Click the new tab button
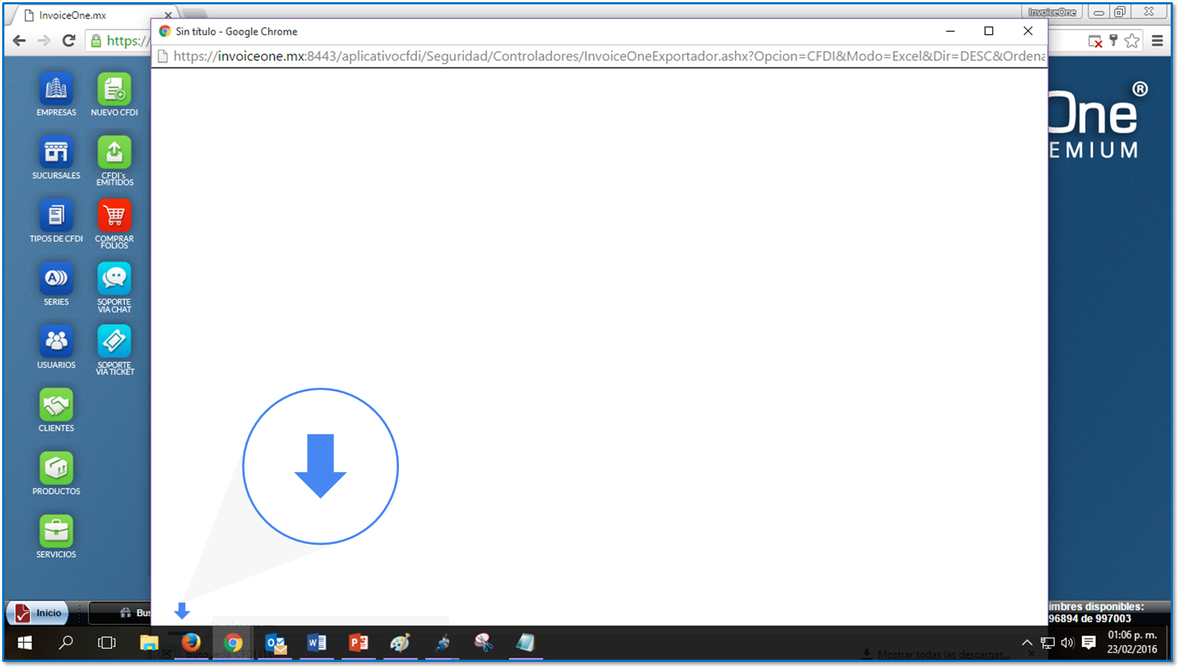 coord(195,13)
